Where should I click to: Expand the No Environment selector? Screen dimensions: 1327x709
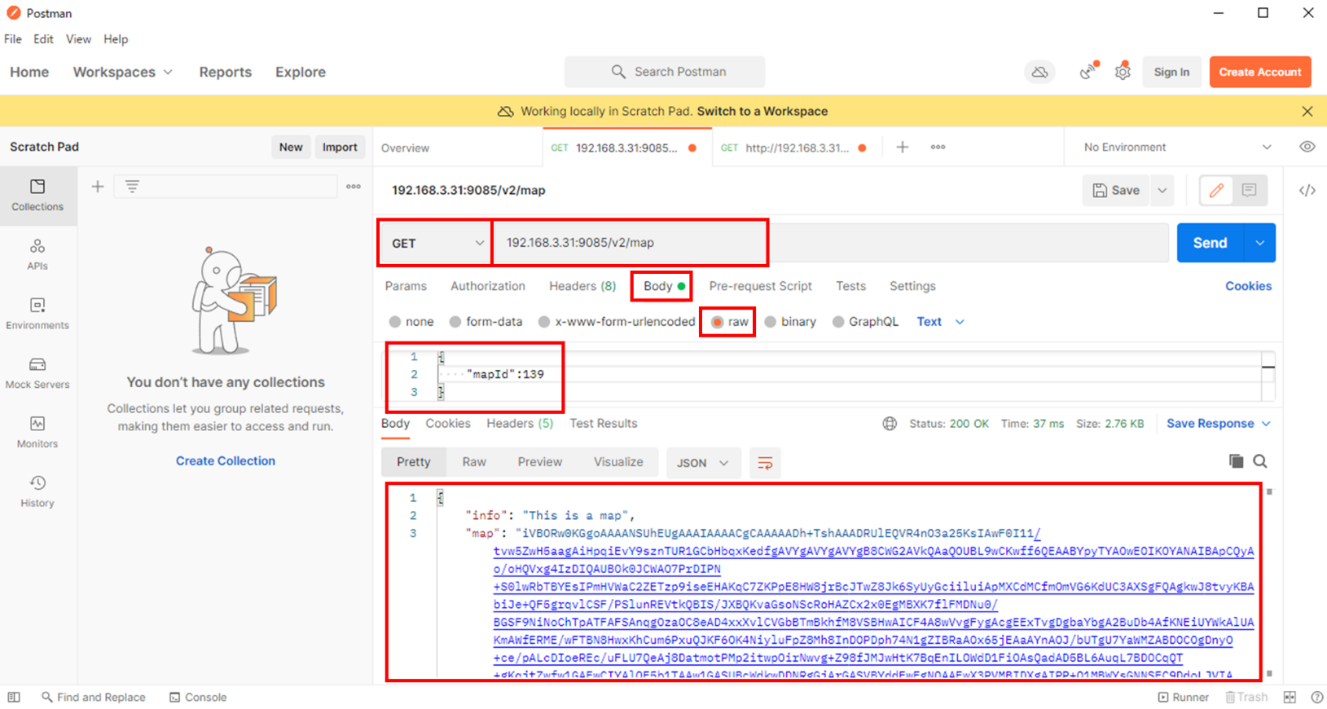pyautogui.click(x=1176, y=148)
